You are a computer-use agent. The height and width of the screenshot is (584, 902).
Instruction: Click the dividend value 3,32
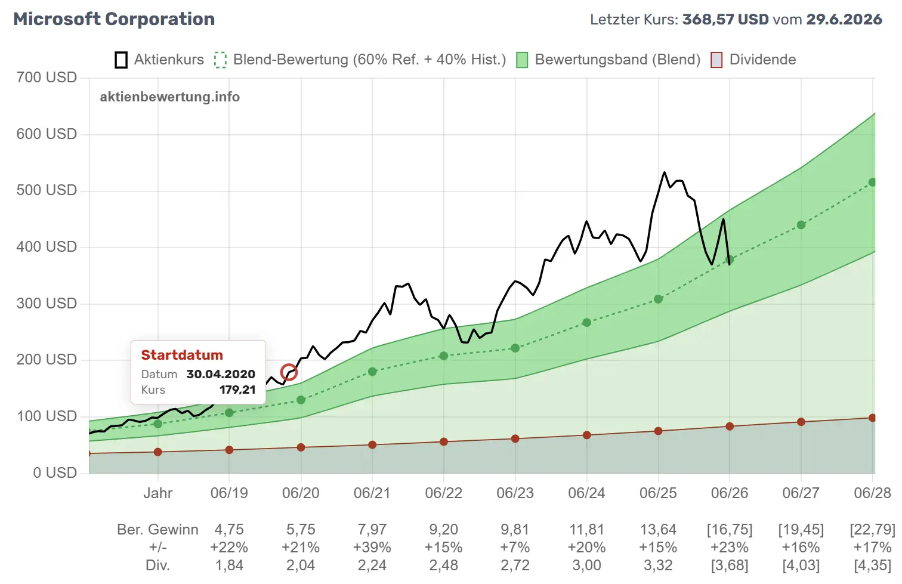[659, 566]
